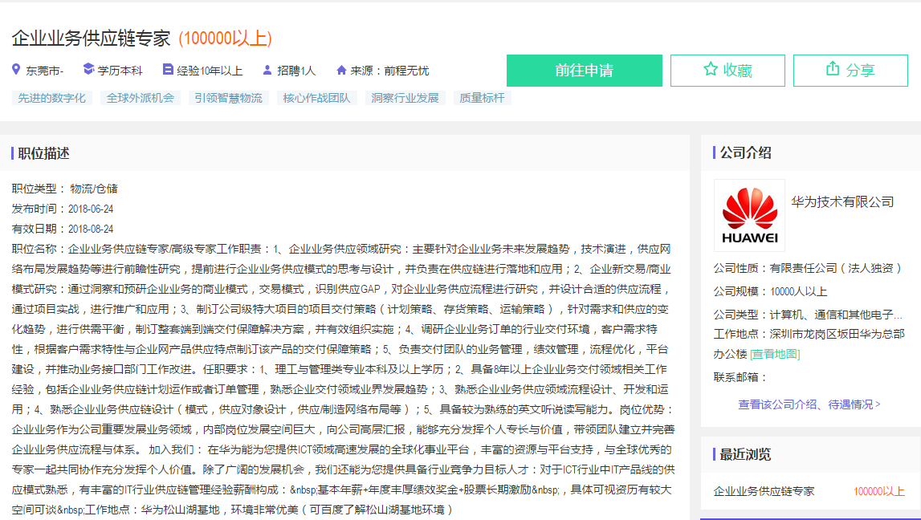
Task: Click the 有效日期：2018-08-24 line
Action: point(63,229)
